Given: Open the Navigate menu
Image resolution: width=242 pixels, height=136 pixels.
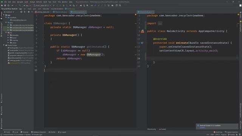Looking at the screenshot, I should coord(20,2).
